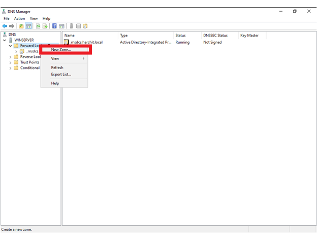Click the DNS root node icon in the tree
This screenshot has width=317, height=240.
click(5, 35)
